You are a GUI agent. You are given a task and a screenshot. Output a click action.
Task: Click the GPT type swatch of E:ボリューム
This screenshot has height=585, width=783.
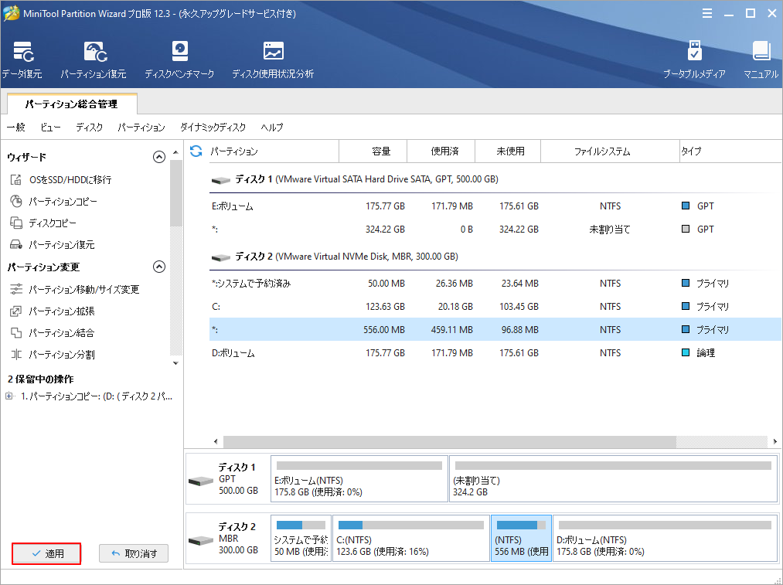click(x=686, y=206)
